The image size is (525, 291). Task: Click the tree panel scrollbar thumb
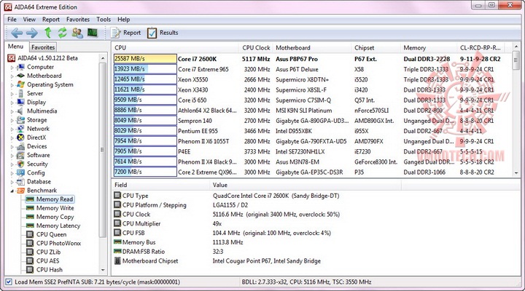click(103, 150)
